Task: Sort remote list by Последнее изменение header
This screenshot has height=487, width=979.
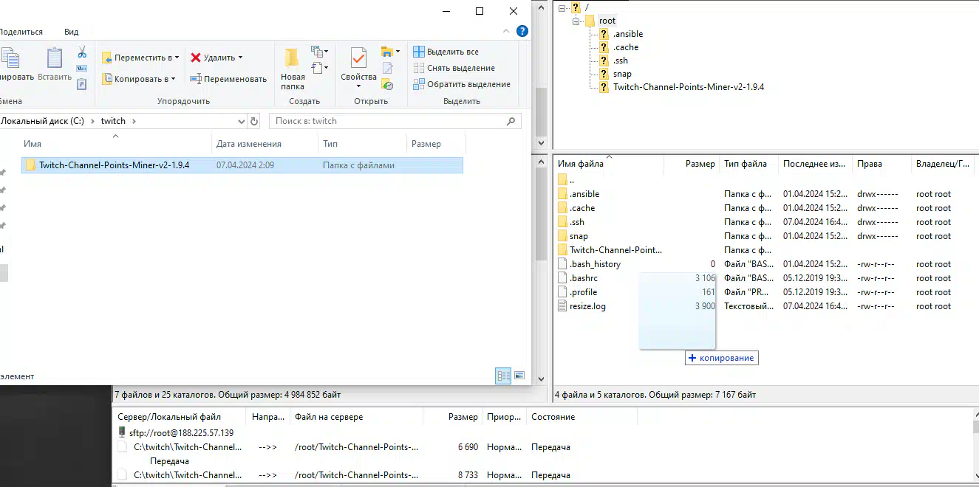Action: pos(815,164)
